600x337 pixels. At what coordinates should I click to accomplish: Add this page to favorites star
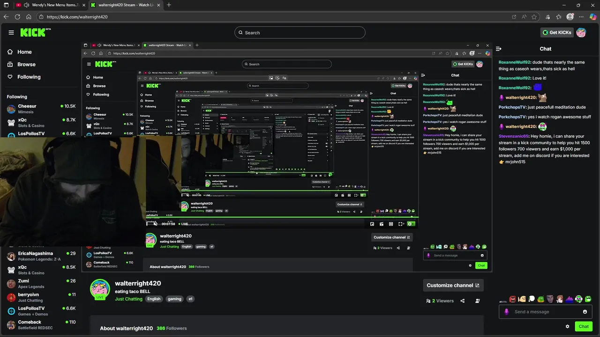click(534, 17)
